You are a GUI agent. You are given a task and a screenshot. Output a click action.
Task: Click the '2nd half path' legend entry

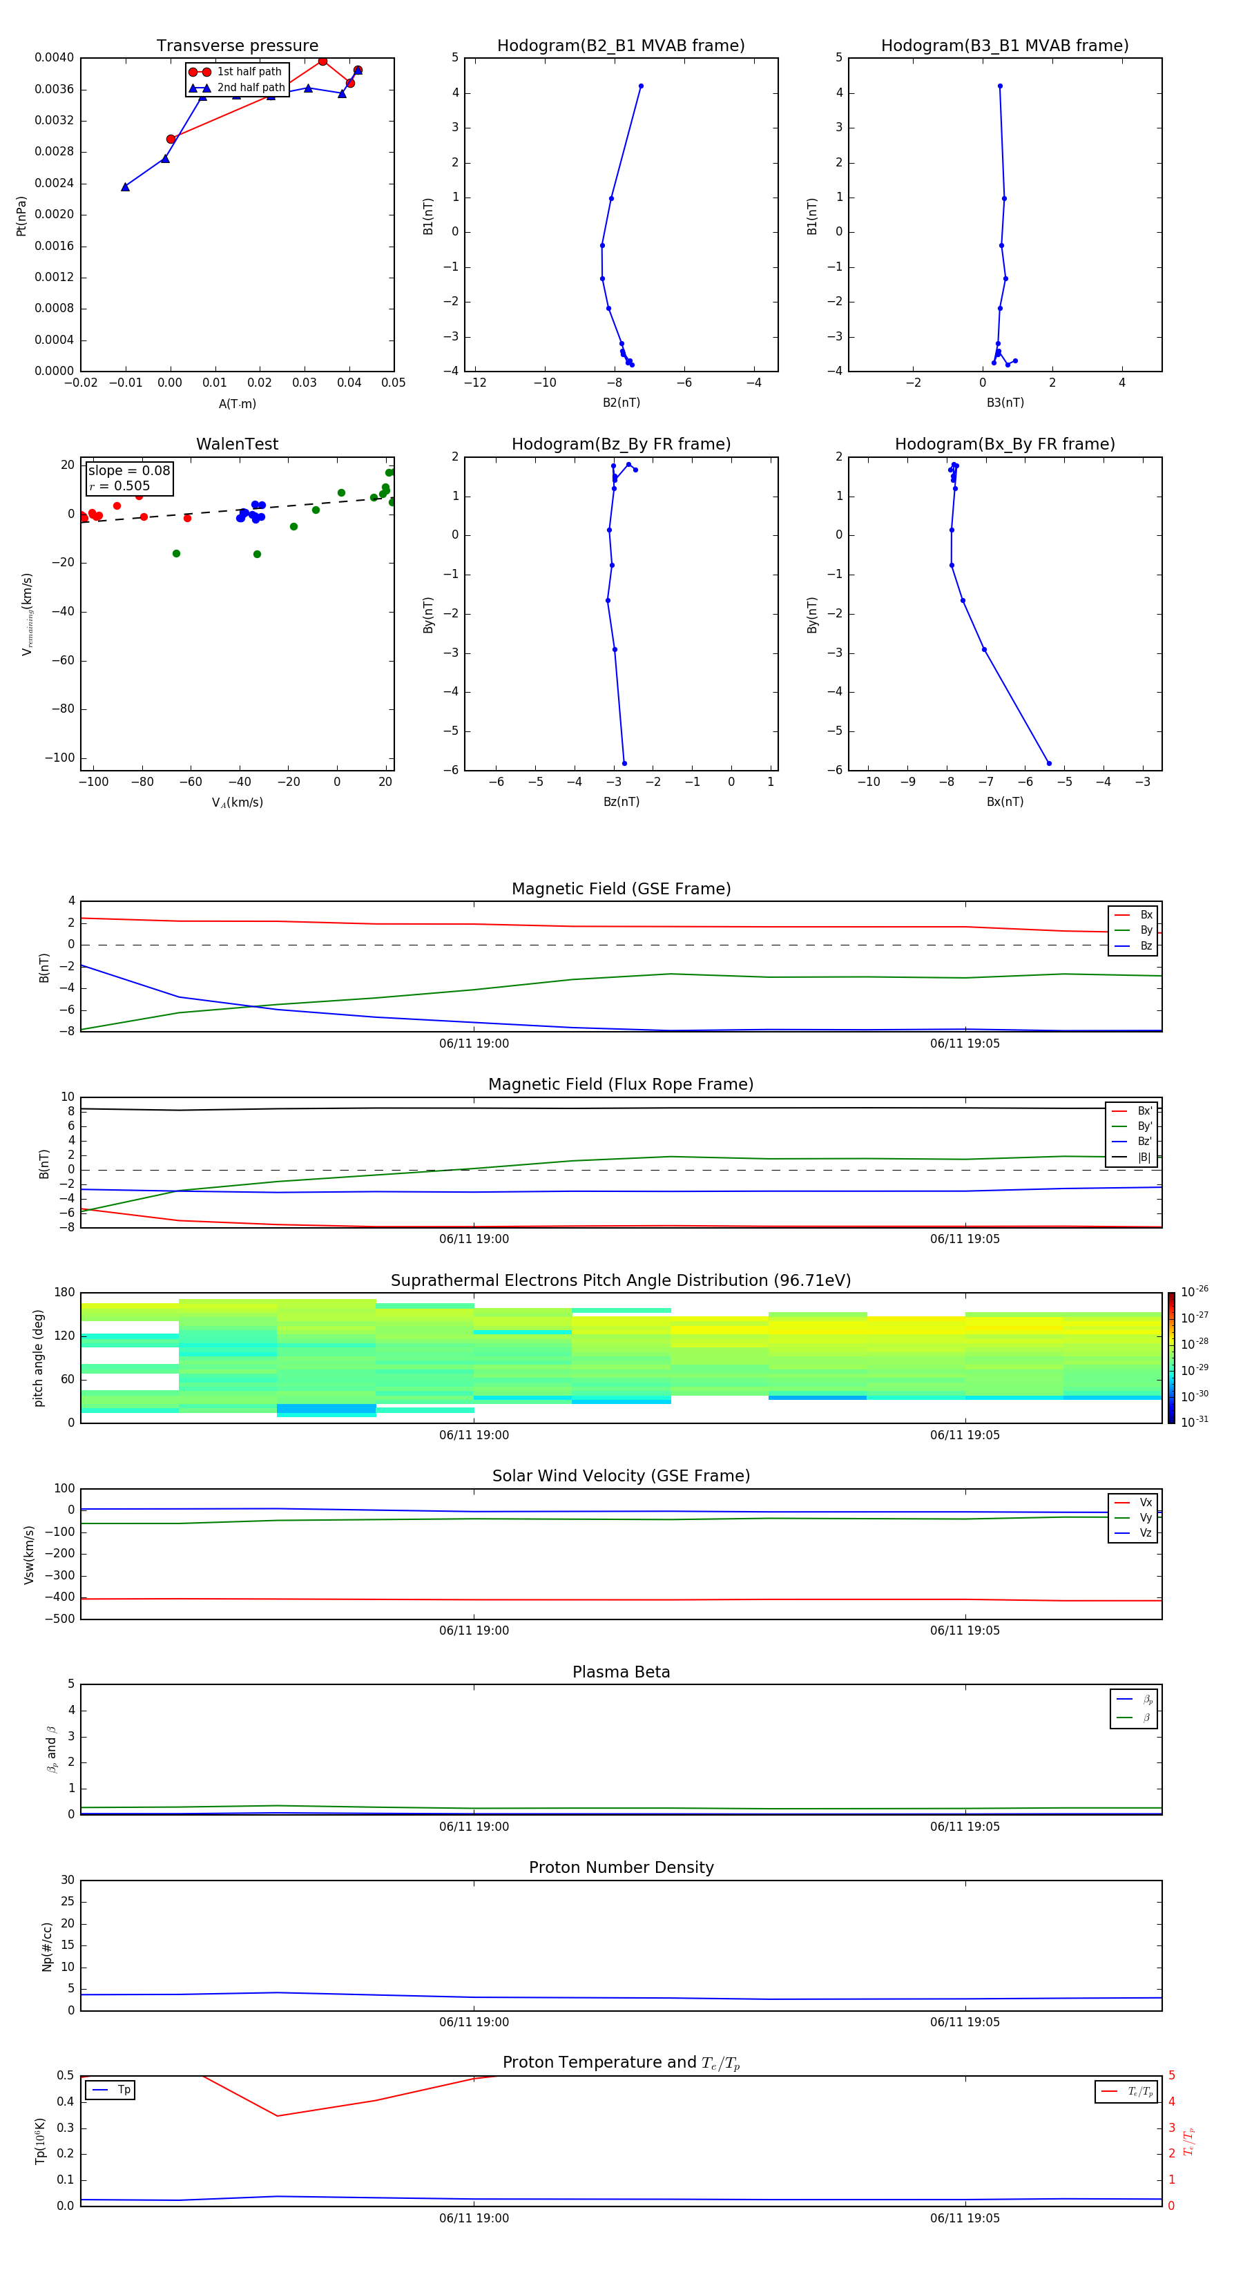tap(237, 88)
